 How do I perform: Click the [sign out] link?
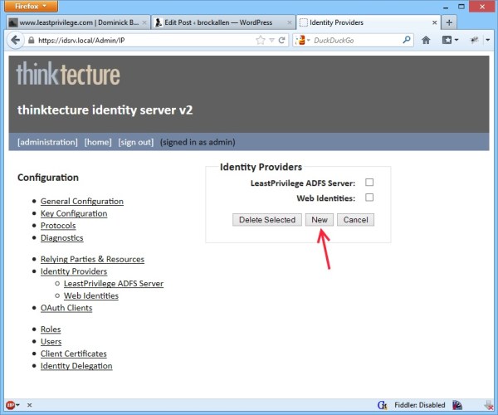135,142
